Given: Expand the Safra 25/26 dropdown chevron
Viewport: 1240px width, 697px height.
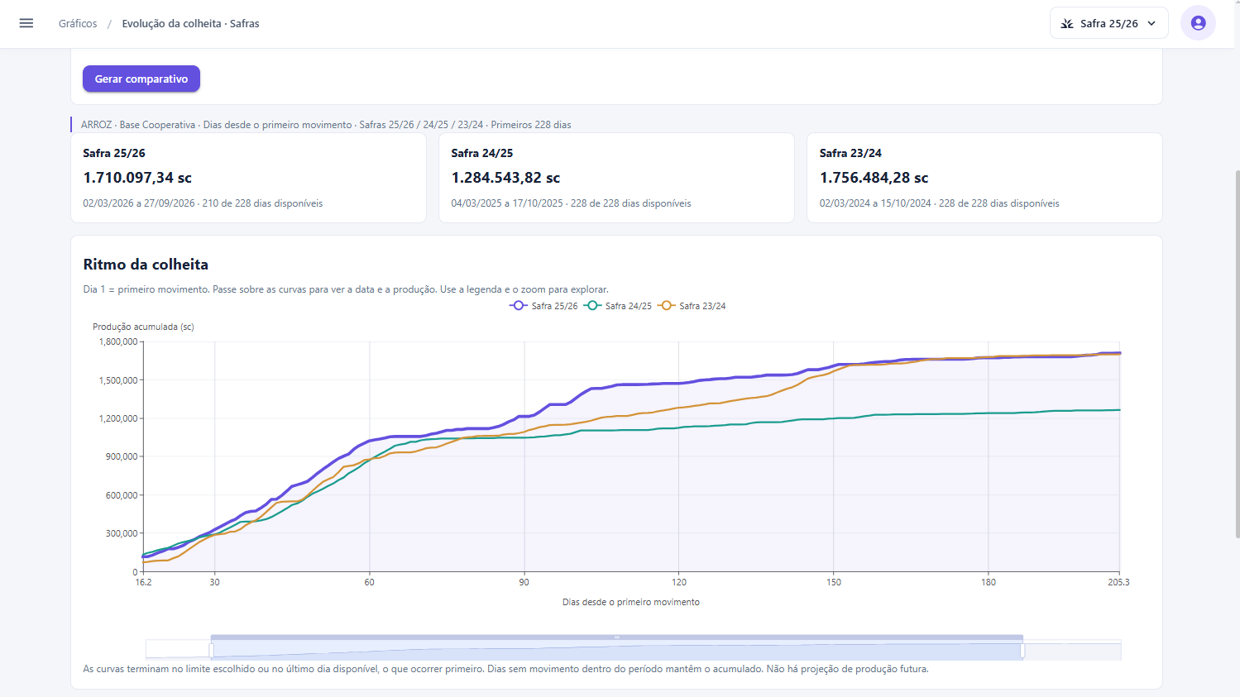Looking at the screenshot, I should click(1151, 24).
